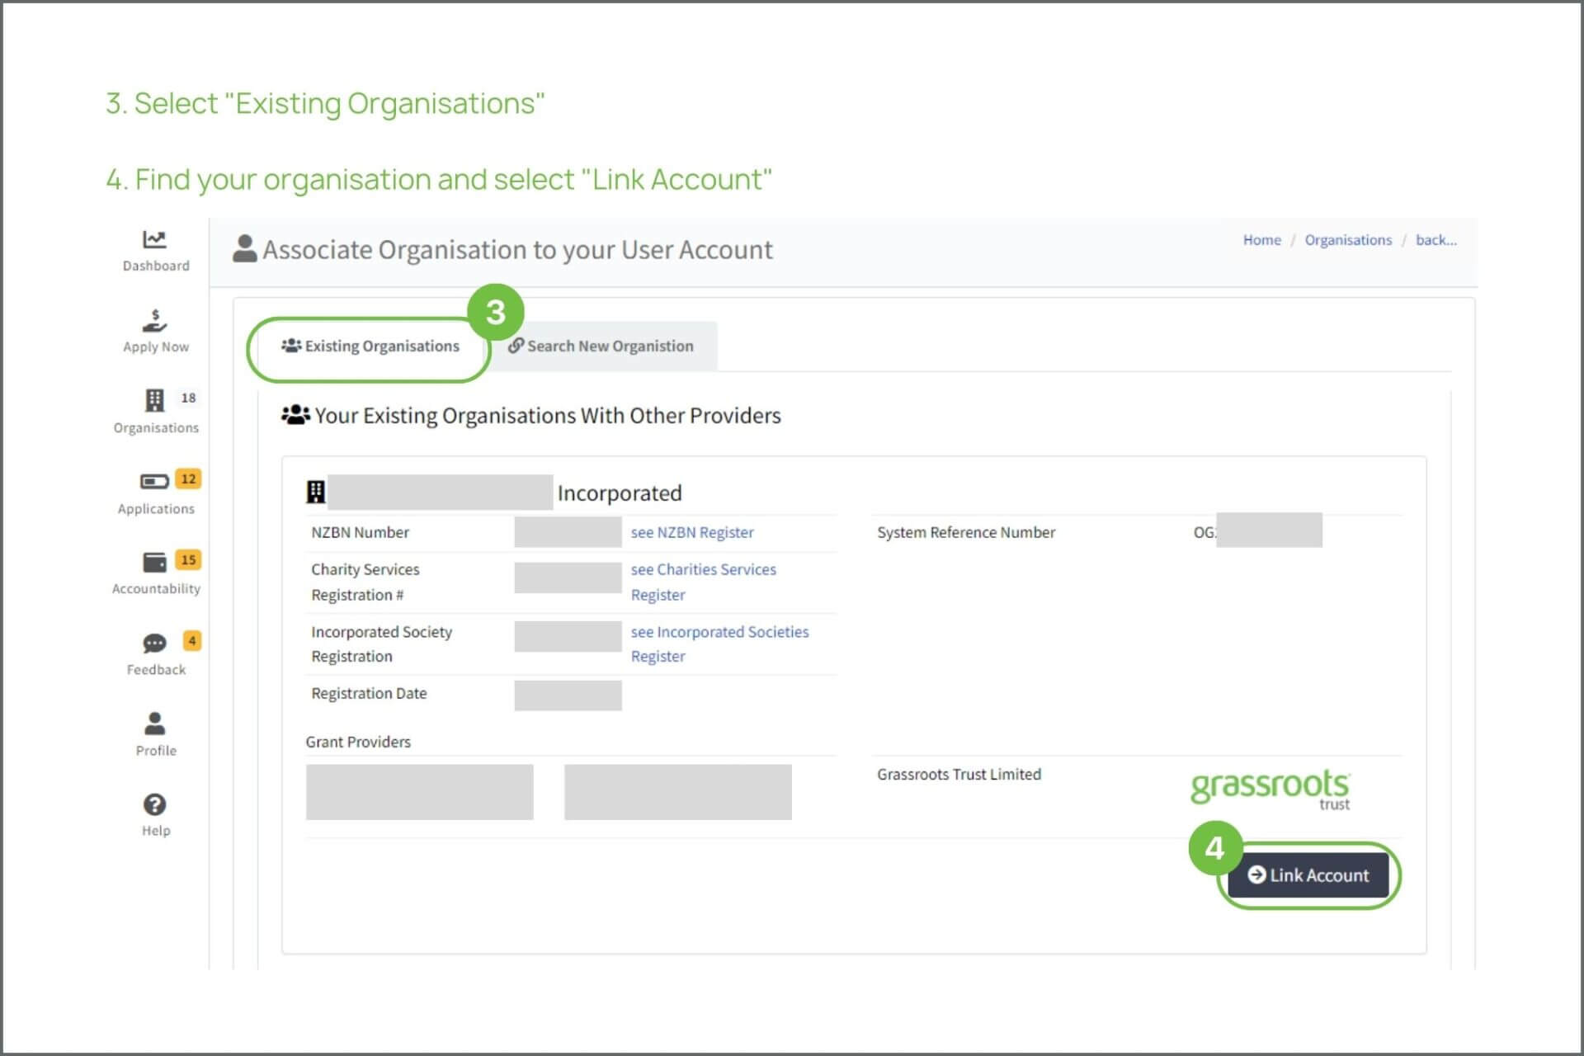Open see Incorporated Societies Register link
The image size is (1584, 1056).
pos(719,644)
